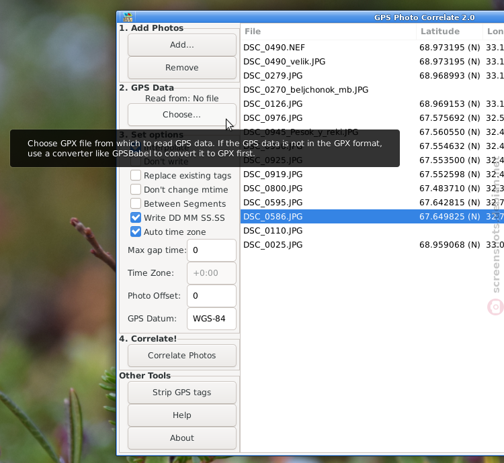Click latitude value 67.483710 (N)
Viewport: 504px width, 463px height.
coord(450,189)
